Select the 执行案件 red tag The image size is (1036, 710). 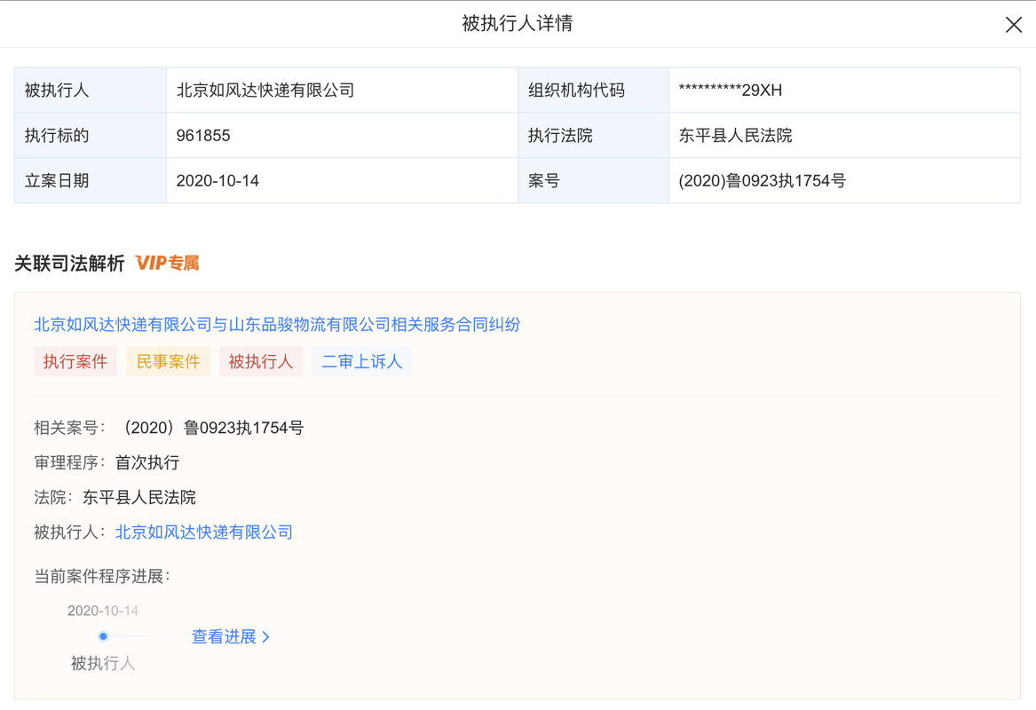[75, 361]
